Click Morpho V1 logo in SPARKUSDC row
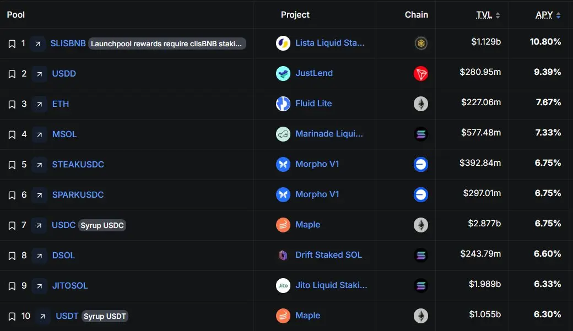Screen dimensions: 573x331 (x=283, y=195)
